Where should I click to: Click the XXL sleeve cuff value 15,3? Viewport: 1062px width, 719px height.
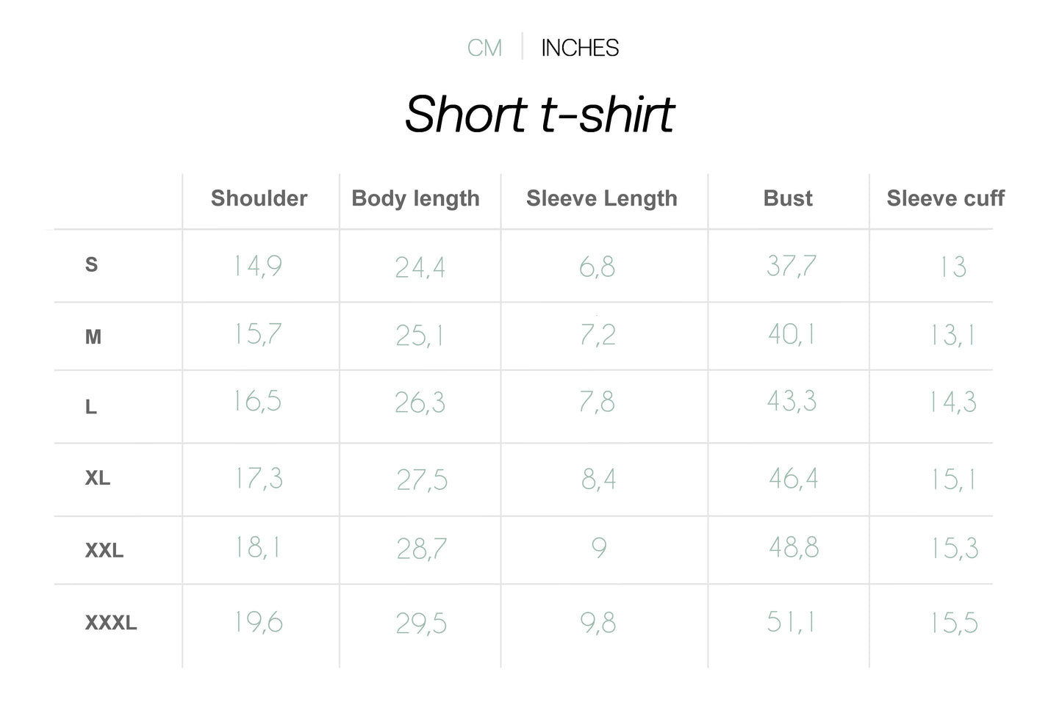(954, 549)
